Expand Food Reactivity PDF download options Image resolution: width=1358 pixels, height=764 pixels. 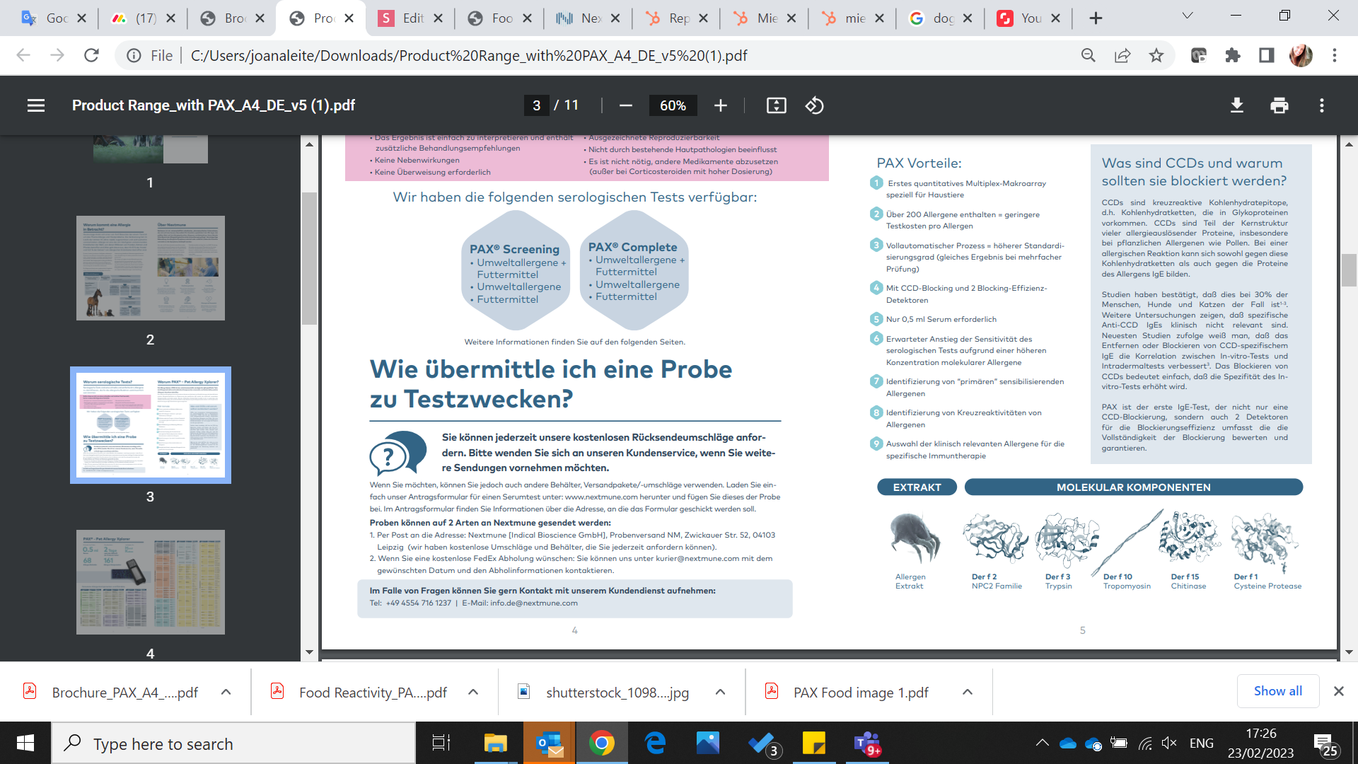click(x=473, y=692)
